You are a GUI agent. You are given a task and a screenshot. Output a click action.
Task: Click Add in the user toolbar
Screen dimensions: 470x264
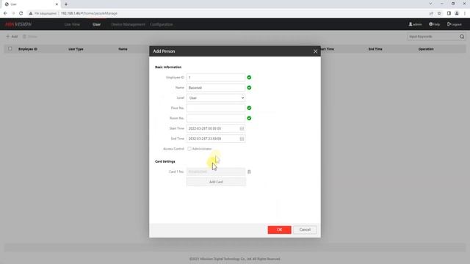12,37
